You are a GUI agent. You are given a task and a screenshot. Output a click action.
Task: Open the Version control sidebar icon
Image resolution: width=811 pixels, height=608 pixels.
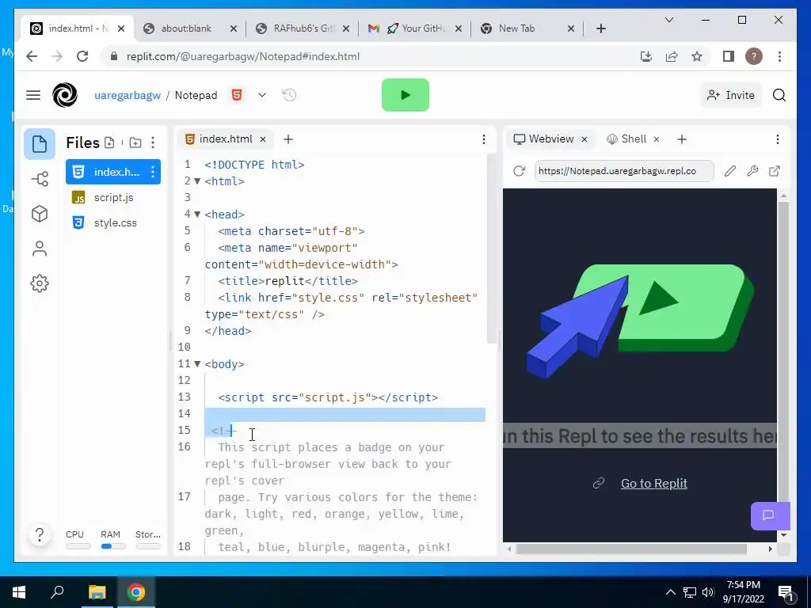[x=40, y=179]
